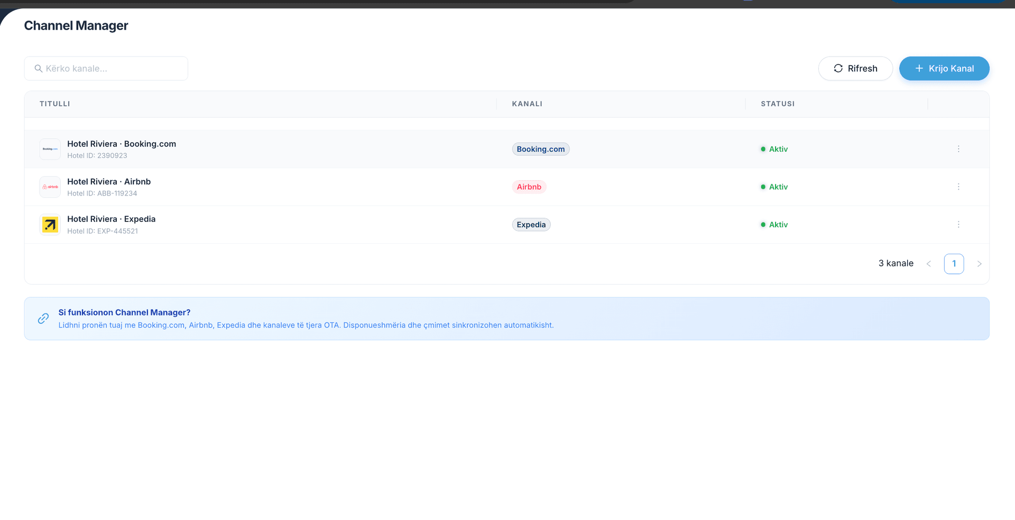The height and width of the screenshot is (520, 1015).
Task: Click the Booking.com channel tag
Action: pyautogui.click(x=541, y=149)
